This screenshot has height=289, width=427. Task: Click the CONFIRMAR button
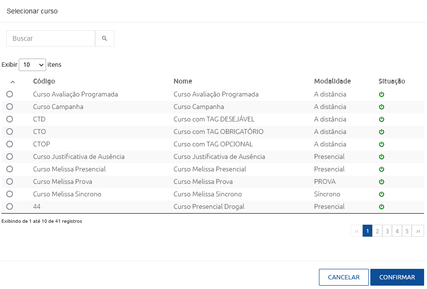click(x=397, y=277)
